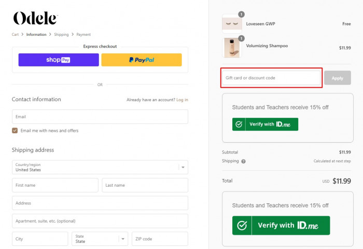Click the Calculated at next step text
363x249 pixels.
332,161
